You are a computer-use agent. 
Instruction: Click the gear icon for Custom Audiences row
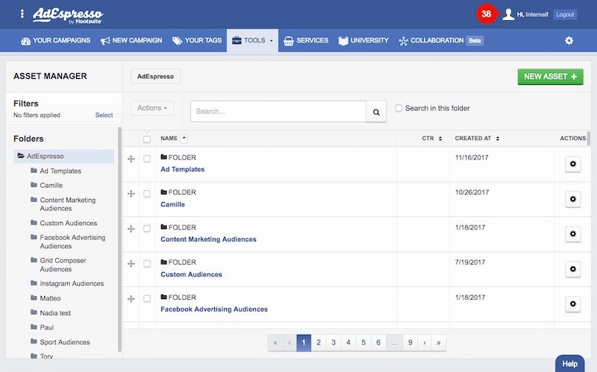pyautogui.click(x=572, y=269)
